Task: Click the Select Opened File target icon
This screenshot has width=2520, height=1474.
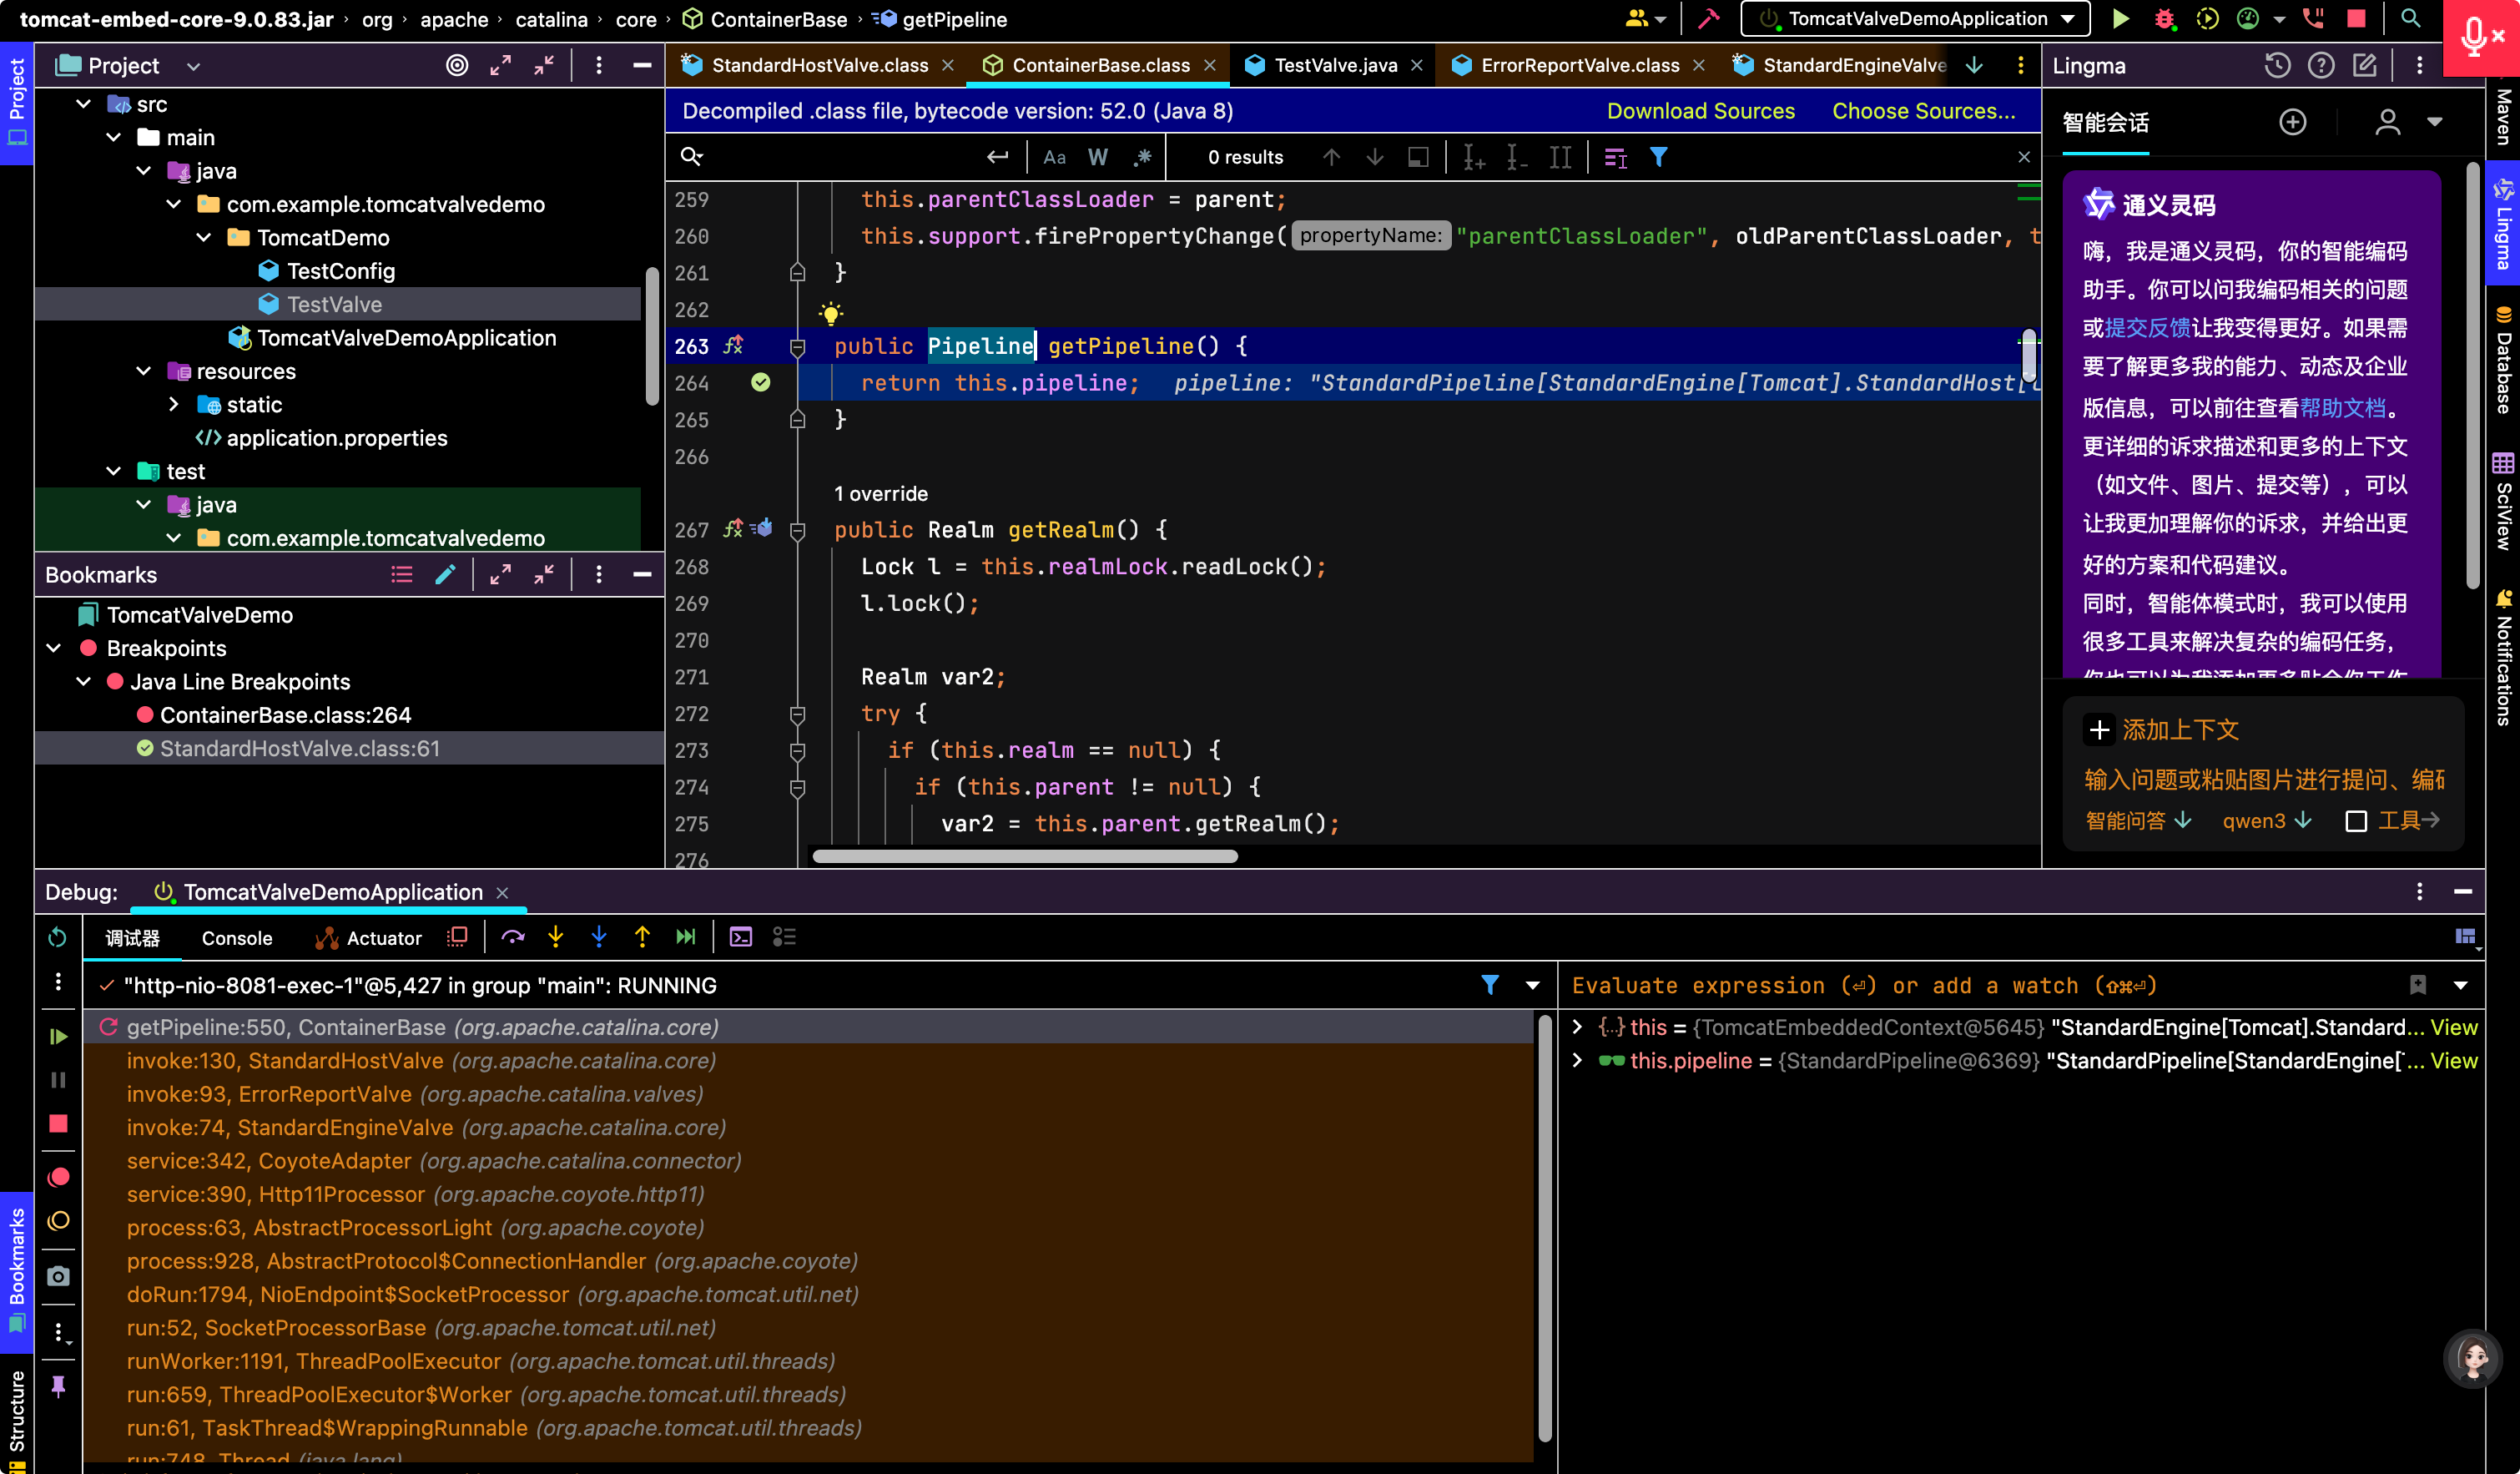Action: pyautogui.click(x=457, y=66)
